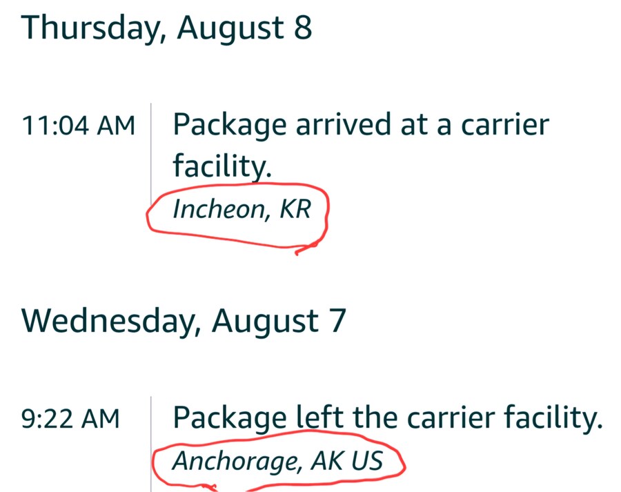
Task: Click the 9:22 AM timestamp
Action: point(70,418)
